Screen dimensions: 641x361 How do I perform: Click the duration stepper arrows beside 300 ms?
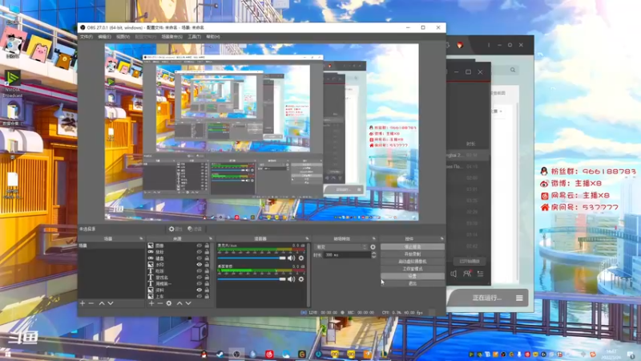tap(373, 254)
